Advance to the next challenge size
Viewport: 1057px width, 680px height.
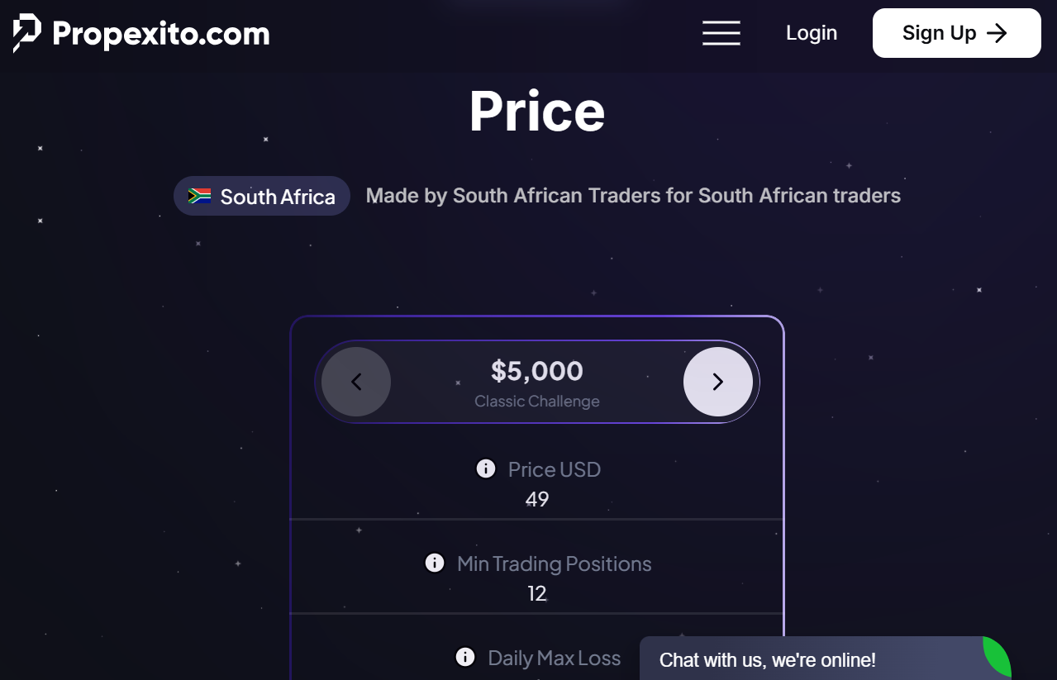pyautogui.click(x=717, y=382)
